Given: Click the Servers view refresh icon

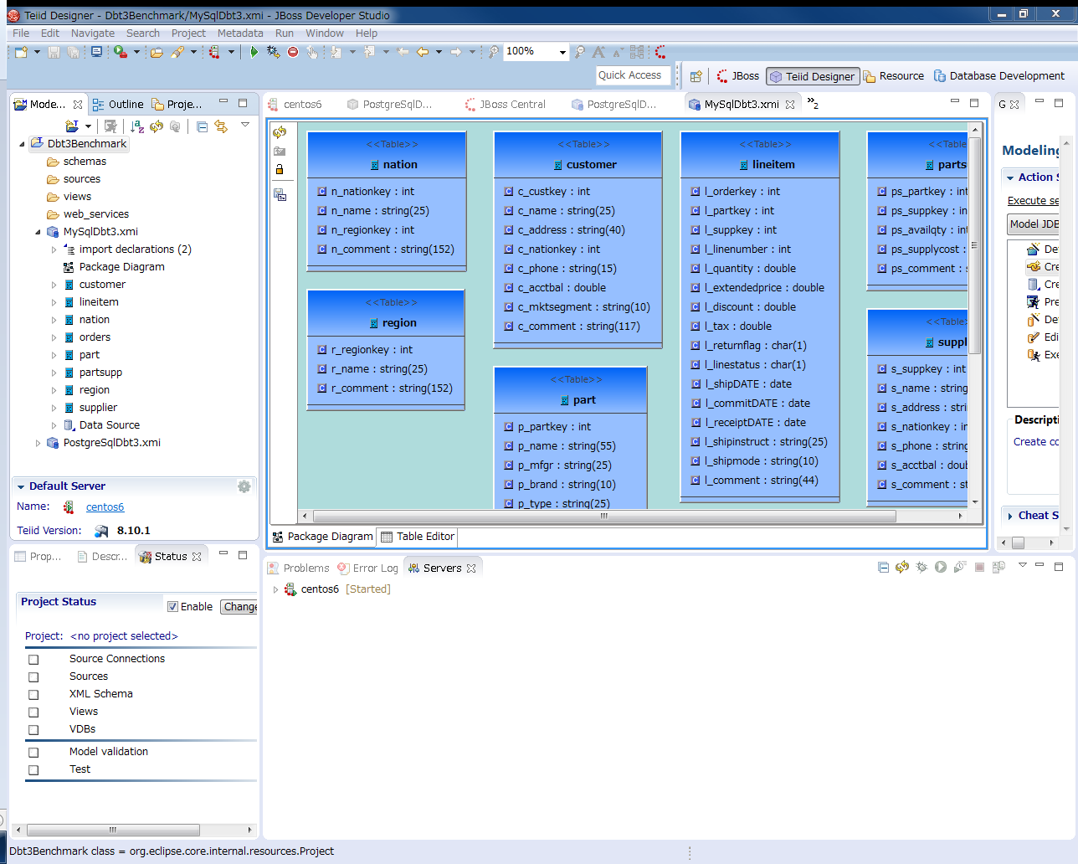Looking at the screenshot, I should click(902, 568).
